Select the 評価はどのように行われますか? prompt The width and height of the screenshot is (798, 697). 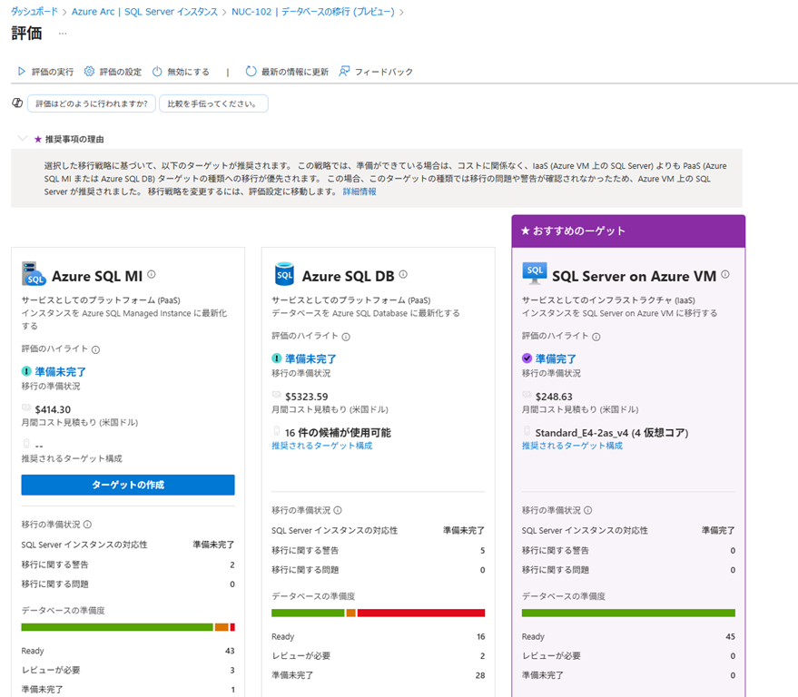point(91,103)
